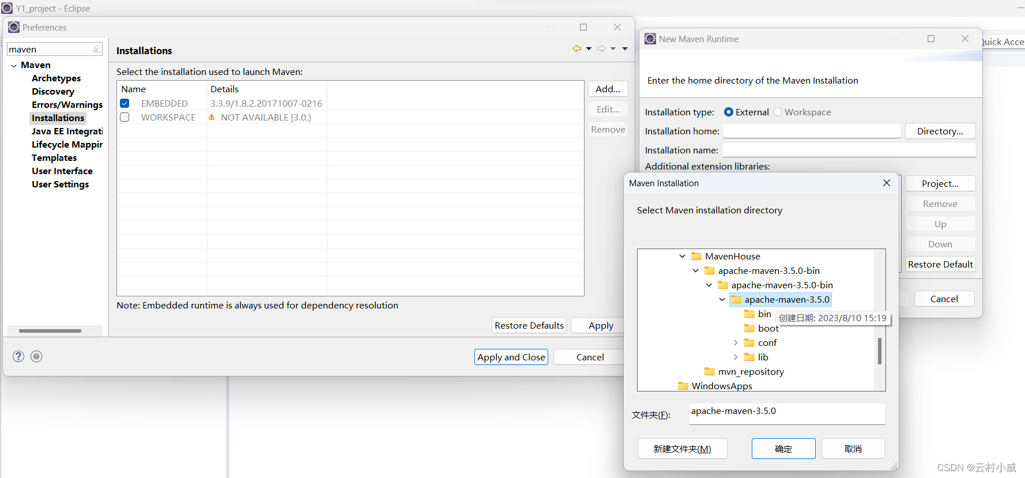Click the Directory... browse button
The image size is (1025, 478).
(x=940, y=131)
